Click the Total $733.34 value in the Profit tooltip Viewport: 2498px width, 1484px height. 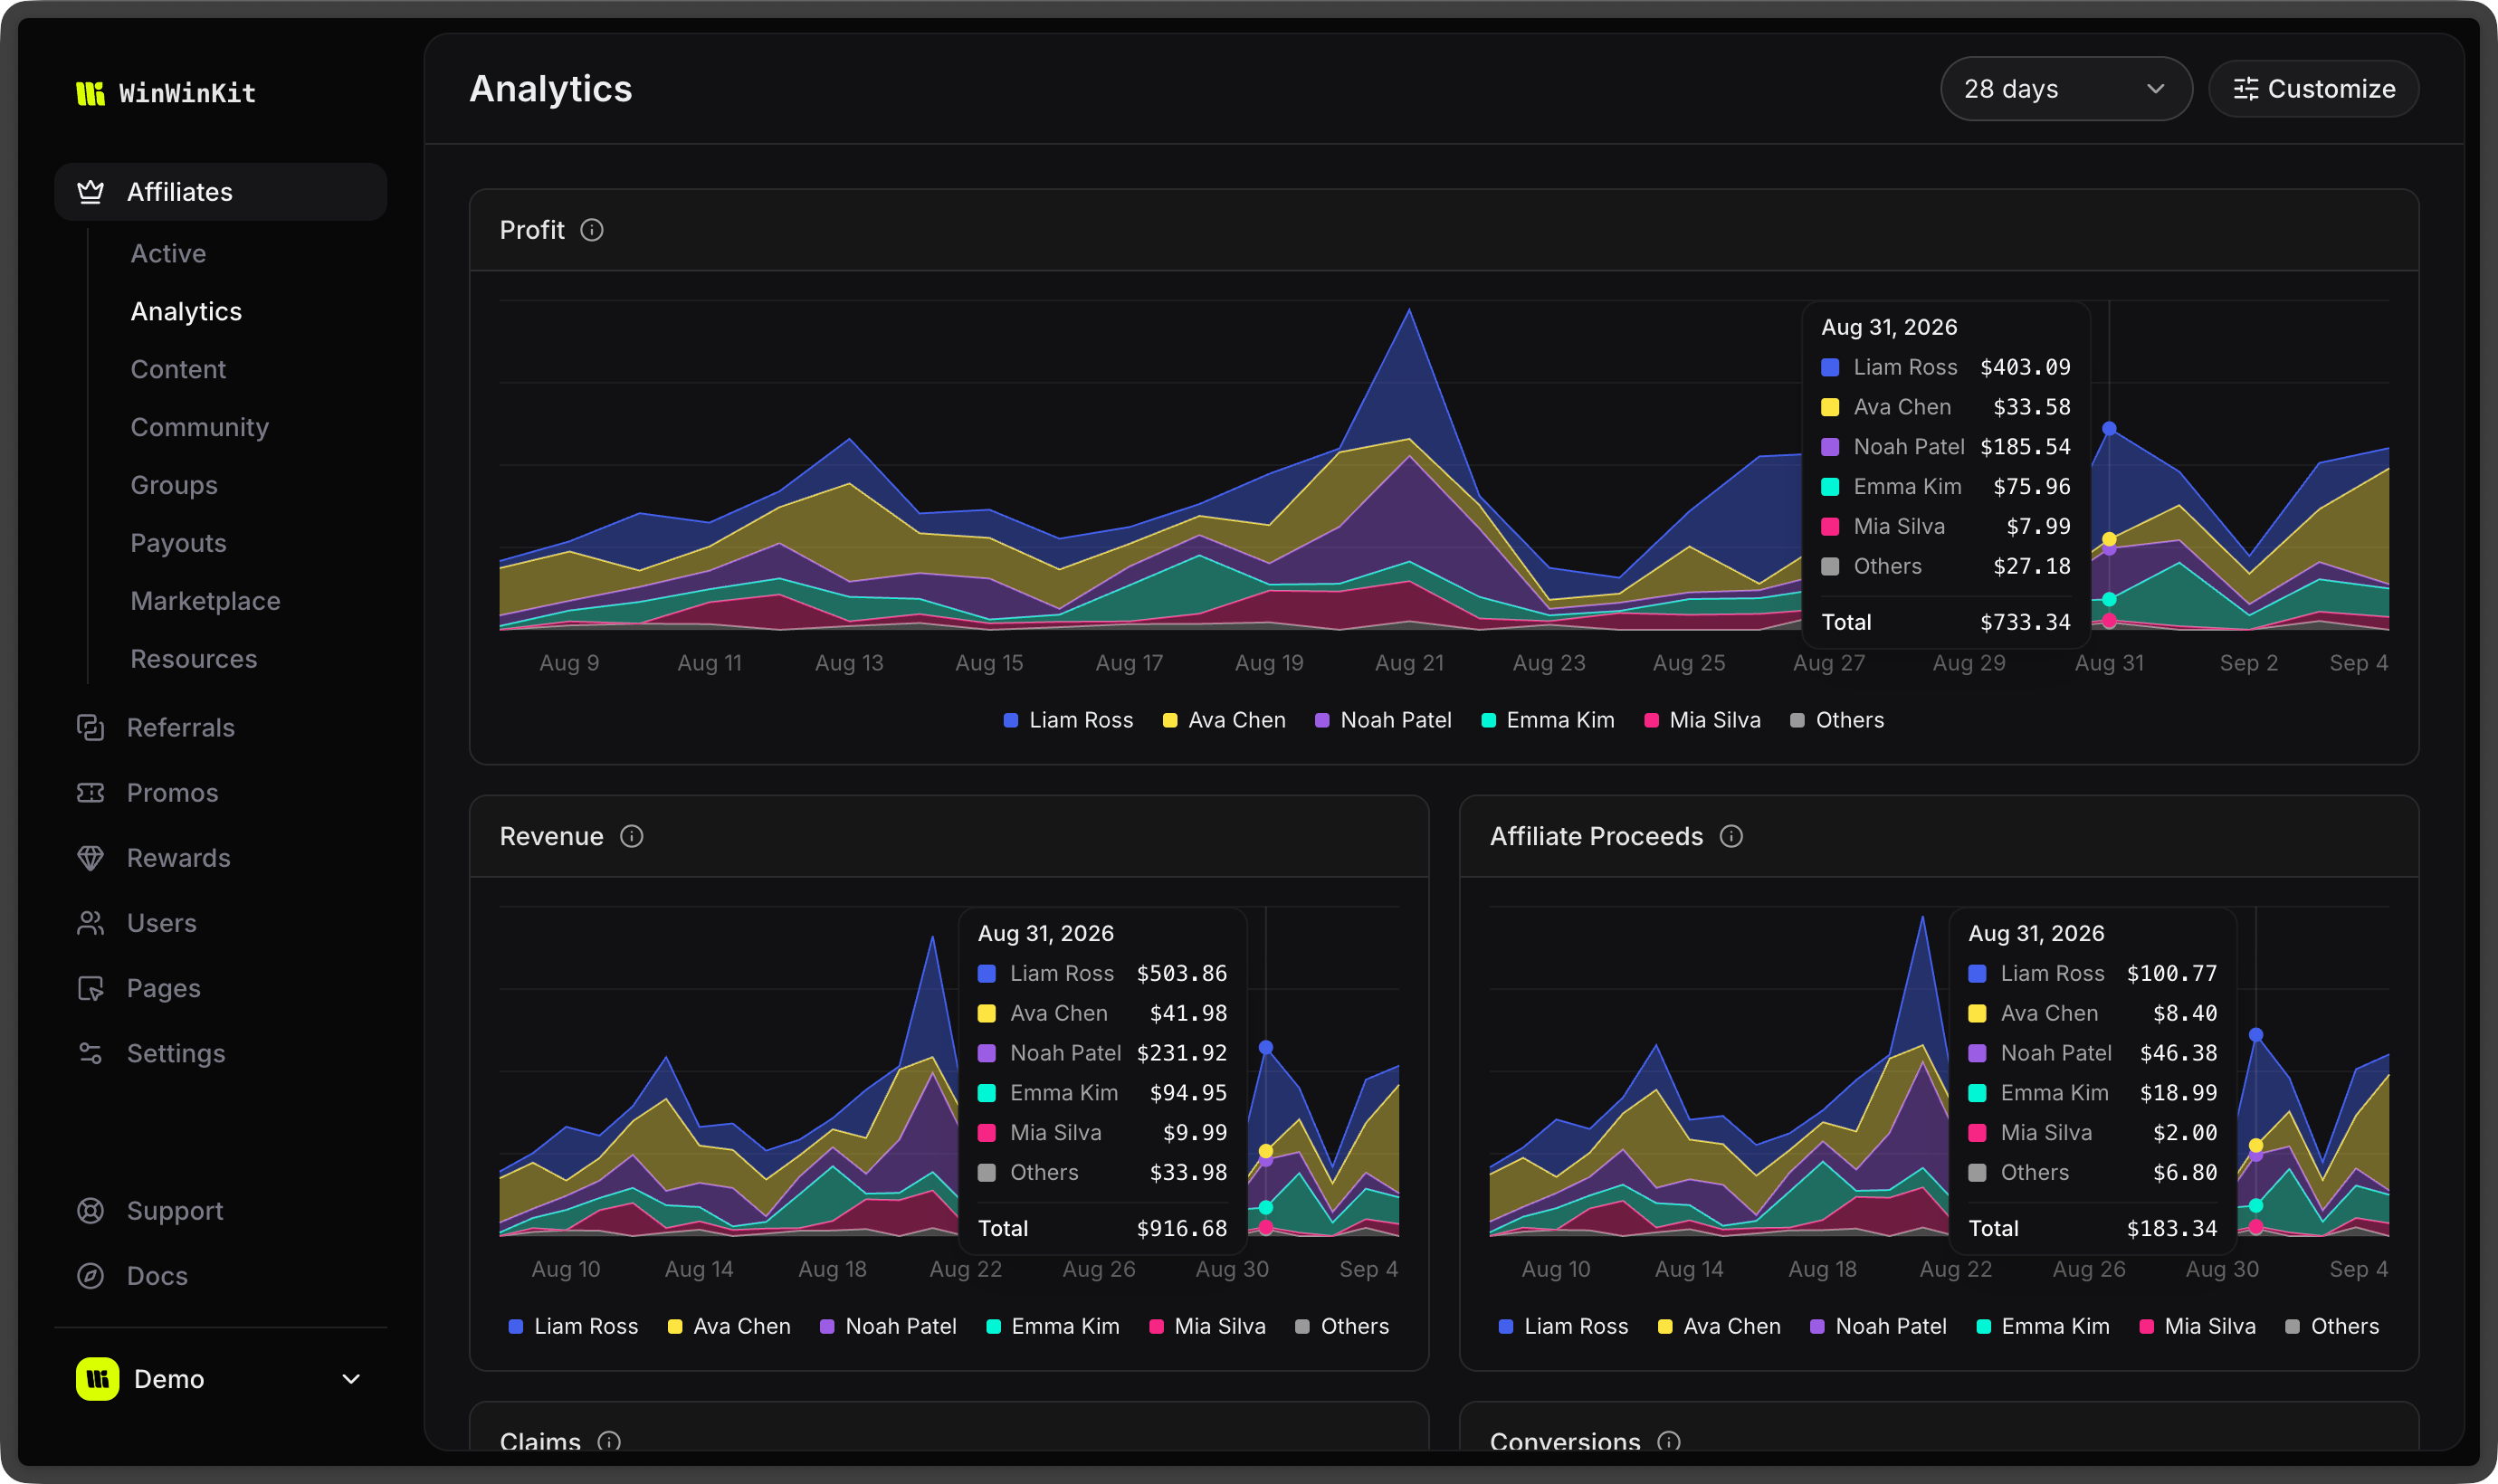[x=2025, y=622]
